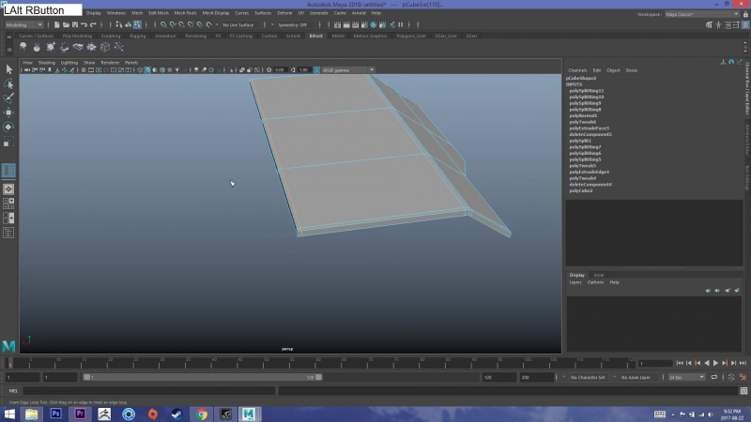751x422 pixels.
Task: Click the Workspace lock icon
Action: pyautogui.click(x=745, y=14)
